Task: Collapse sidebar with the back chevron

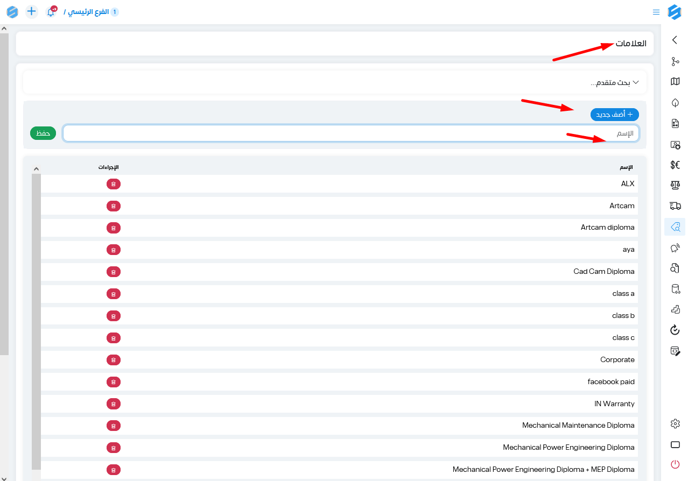Action: [x=675, y=40]
